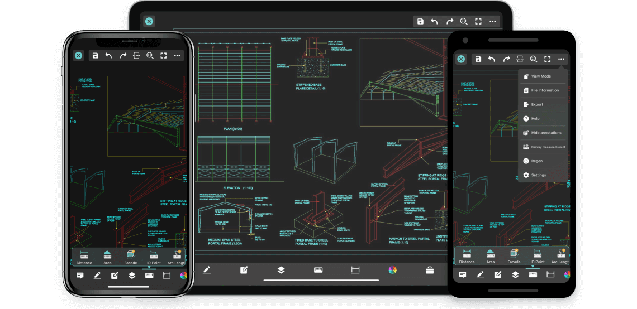Open comment annotations on the left phone
Screen dimensions: 637x309
[x=80, y=276]
